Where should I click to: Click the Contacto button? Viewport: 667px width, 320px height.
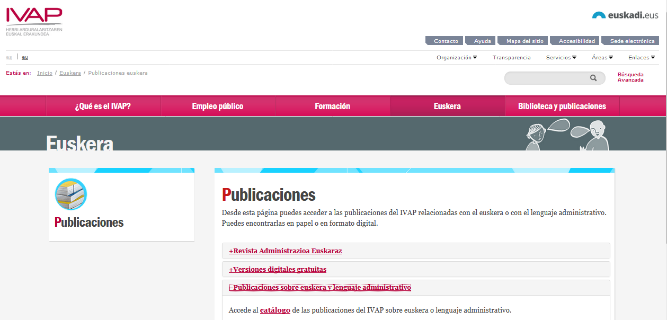tap(446, 41)
